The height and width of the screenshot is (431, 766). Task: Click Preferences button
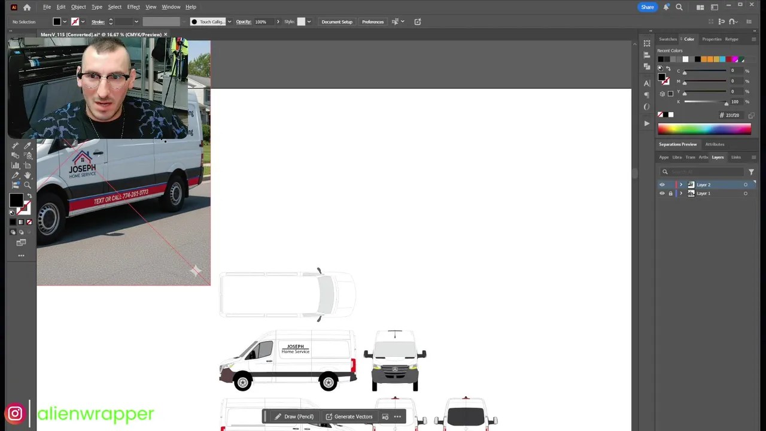tap(373, 22)
